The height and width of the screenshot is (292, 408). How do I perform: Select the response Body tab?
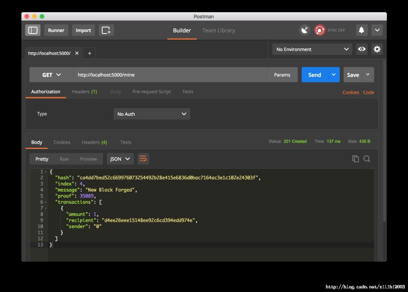36,142
